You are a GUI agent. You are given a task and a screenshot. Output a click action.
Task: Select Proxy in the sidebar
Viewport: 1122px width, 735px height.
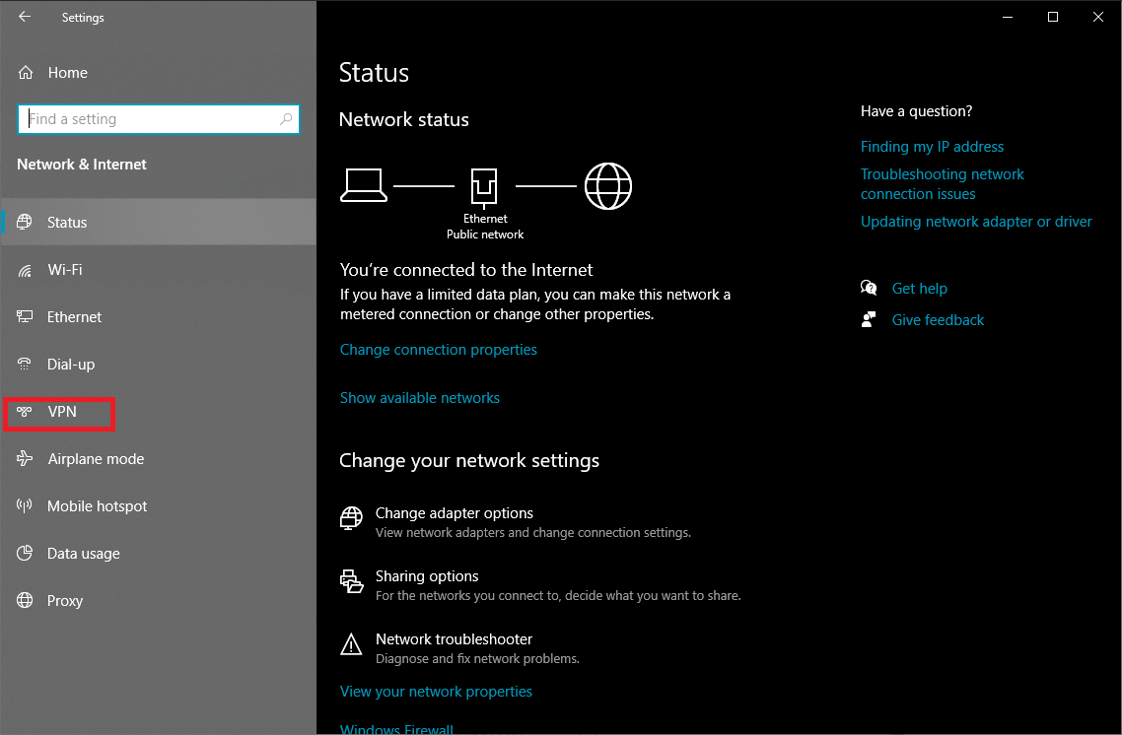(158, 600)
